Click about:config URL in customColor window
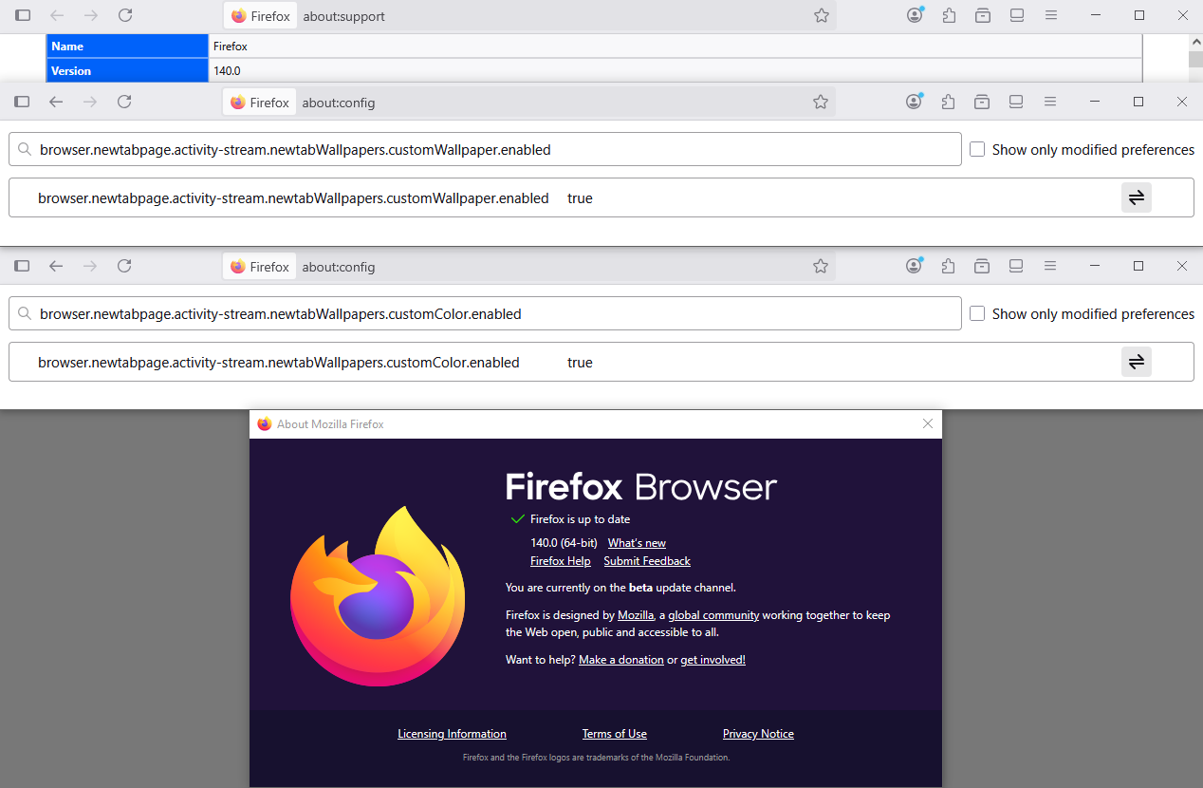Screen dimensions: 1203x788 [339, 267]
